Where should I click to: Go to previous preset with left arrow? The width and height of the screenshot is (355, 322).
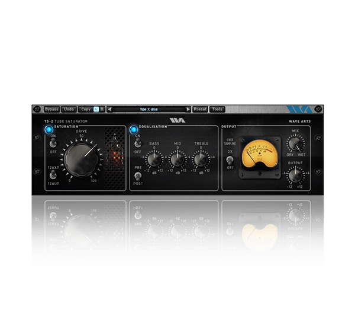coord(109,109)
